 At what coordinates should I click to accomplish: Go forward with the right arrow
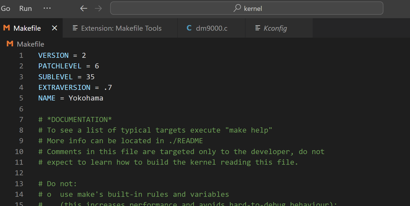point(98,8)
